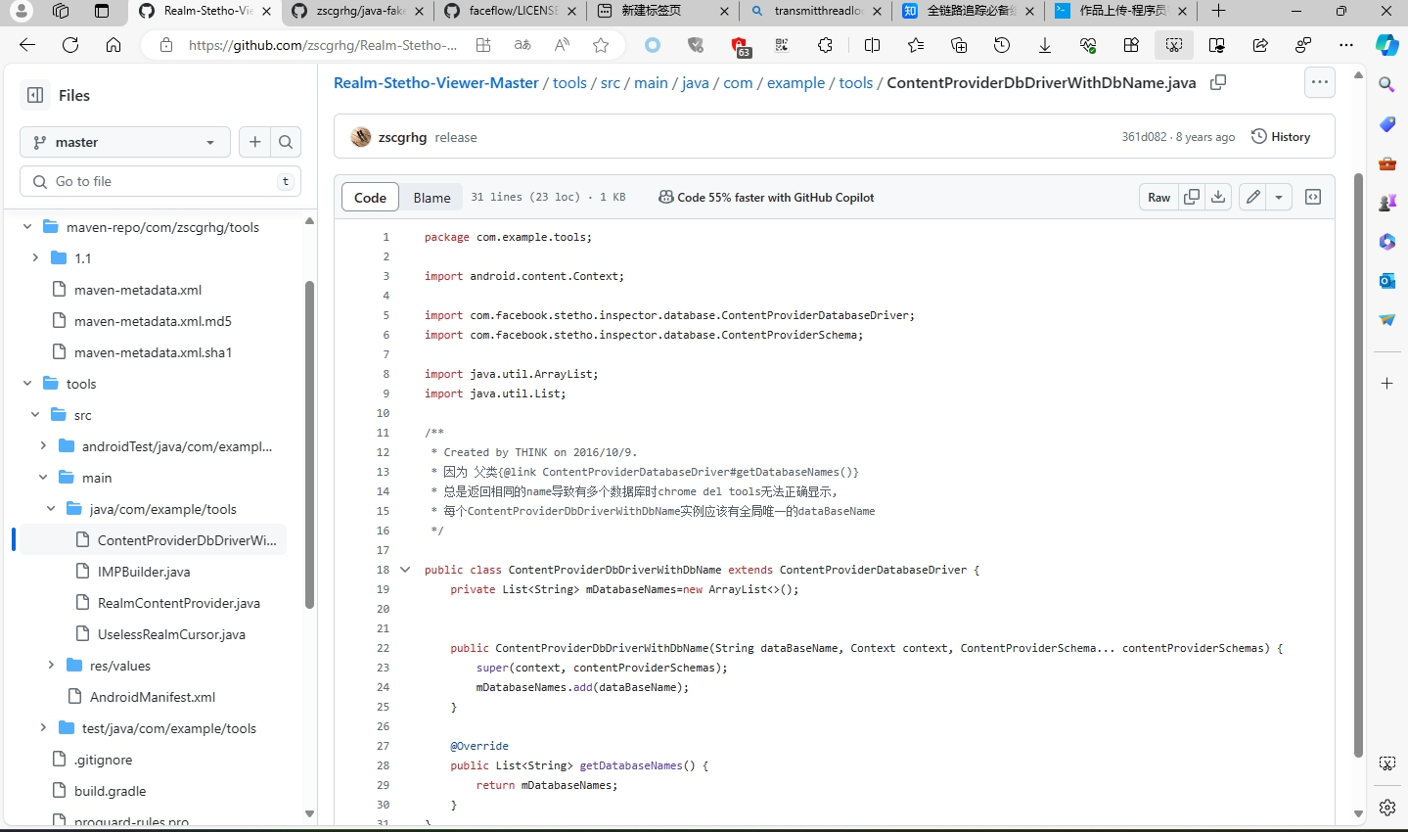Collapse the Files side panel
The height and width of the screenshot is (832, 1408).
click(x=35, y=95)
